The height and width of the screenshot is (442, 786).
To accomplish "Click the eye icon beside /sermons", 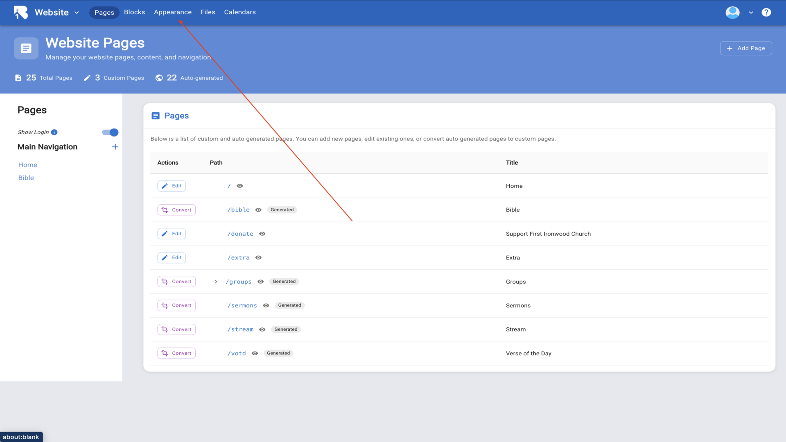I will (x=266, y=305).
